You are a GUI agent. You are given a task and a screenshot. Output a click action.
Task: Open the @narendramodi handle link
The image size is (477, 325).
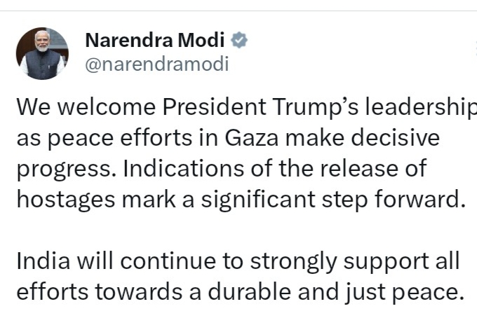tap(156, 64)
